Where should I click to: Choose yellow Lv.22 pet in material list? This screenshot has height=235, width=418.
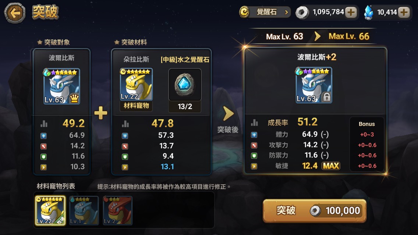[x=50, y=210]
